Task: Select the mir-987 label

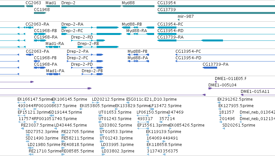Action: [186, 17]
